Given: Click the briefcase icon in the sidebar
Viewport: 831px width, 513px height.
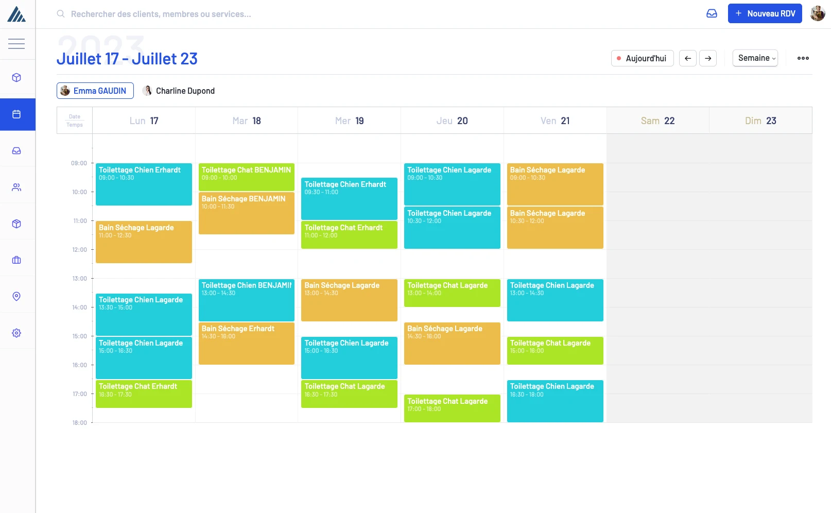Looking at the screenshot, I should [x=16, y=260].
